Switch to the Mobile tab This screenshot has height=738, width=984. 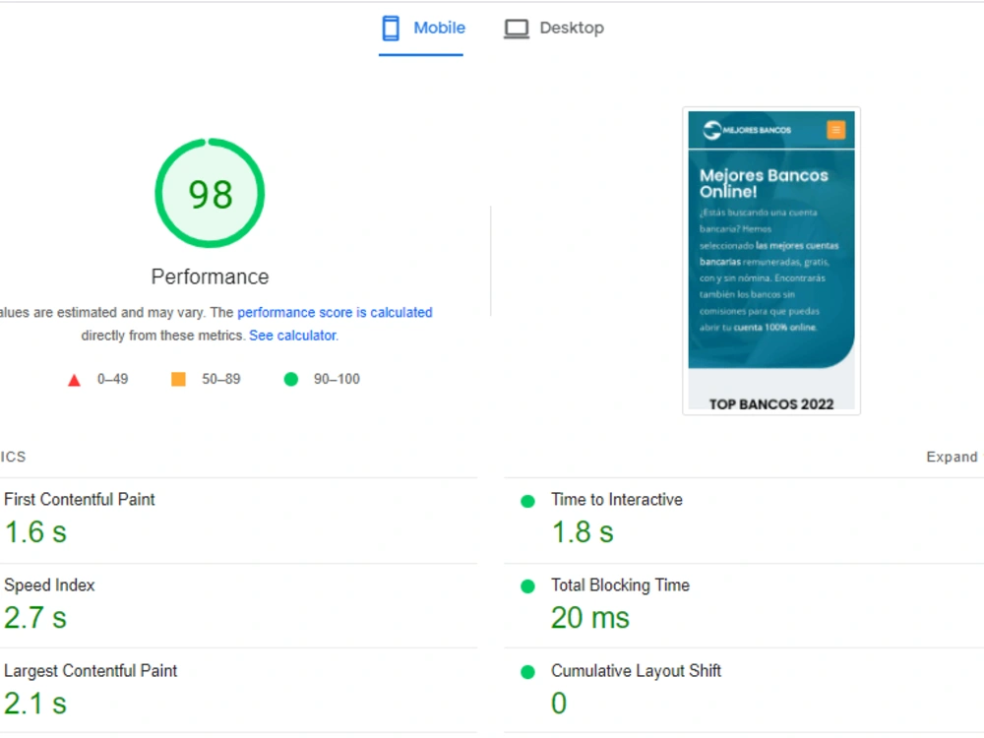click(x=422, y=29)
